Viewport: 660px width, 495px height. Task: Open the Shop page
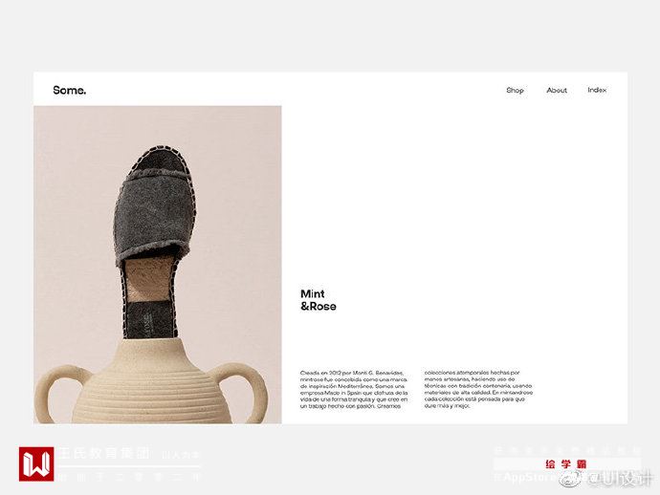[x=515, y=90]
